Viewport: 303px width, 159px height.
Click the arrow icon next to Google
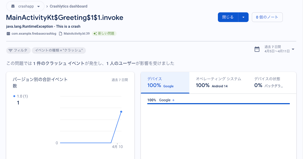173,100
